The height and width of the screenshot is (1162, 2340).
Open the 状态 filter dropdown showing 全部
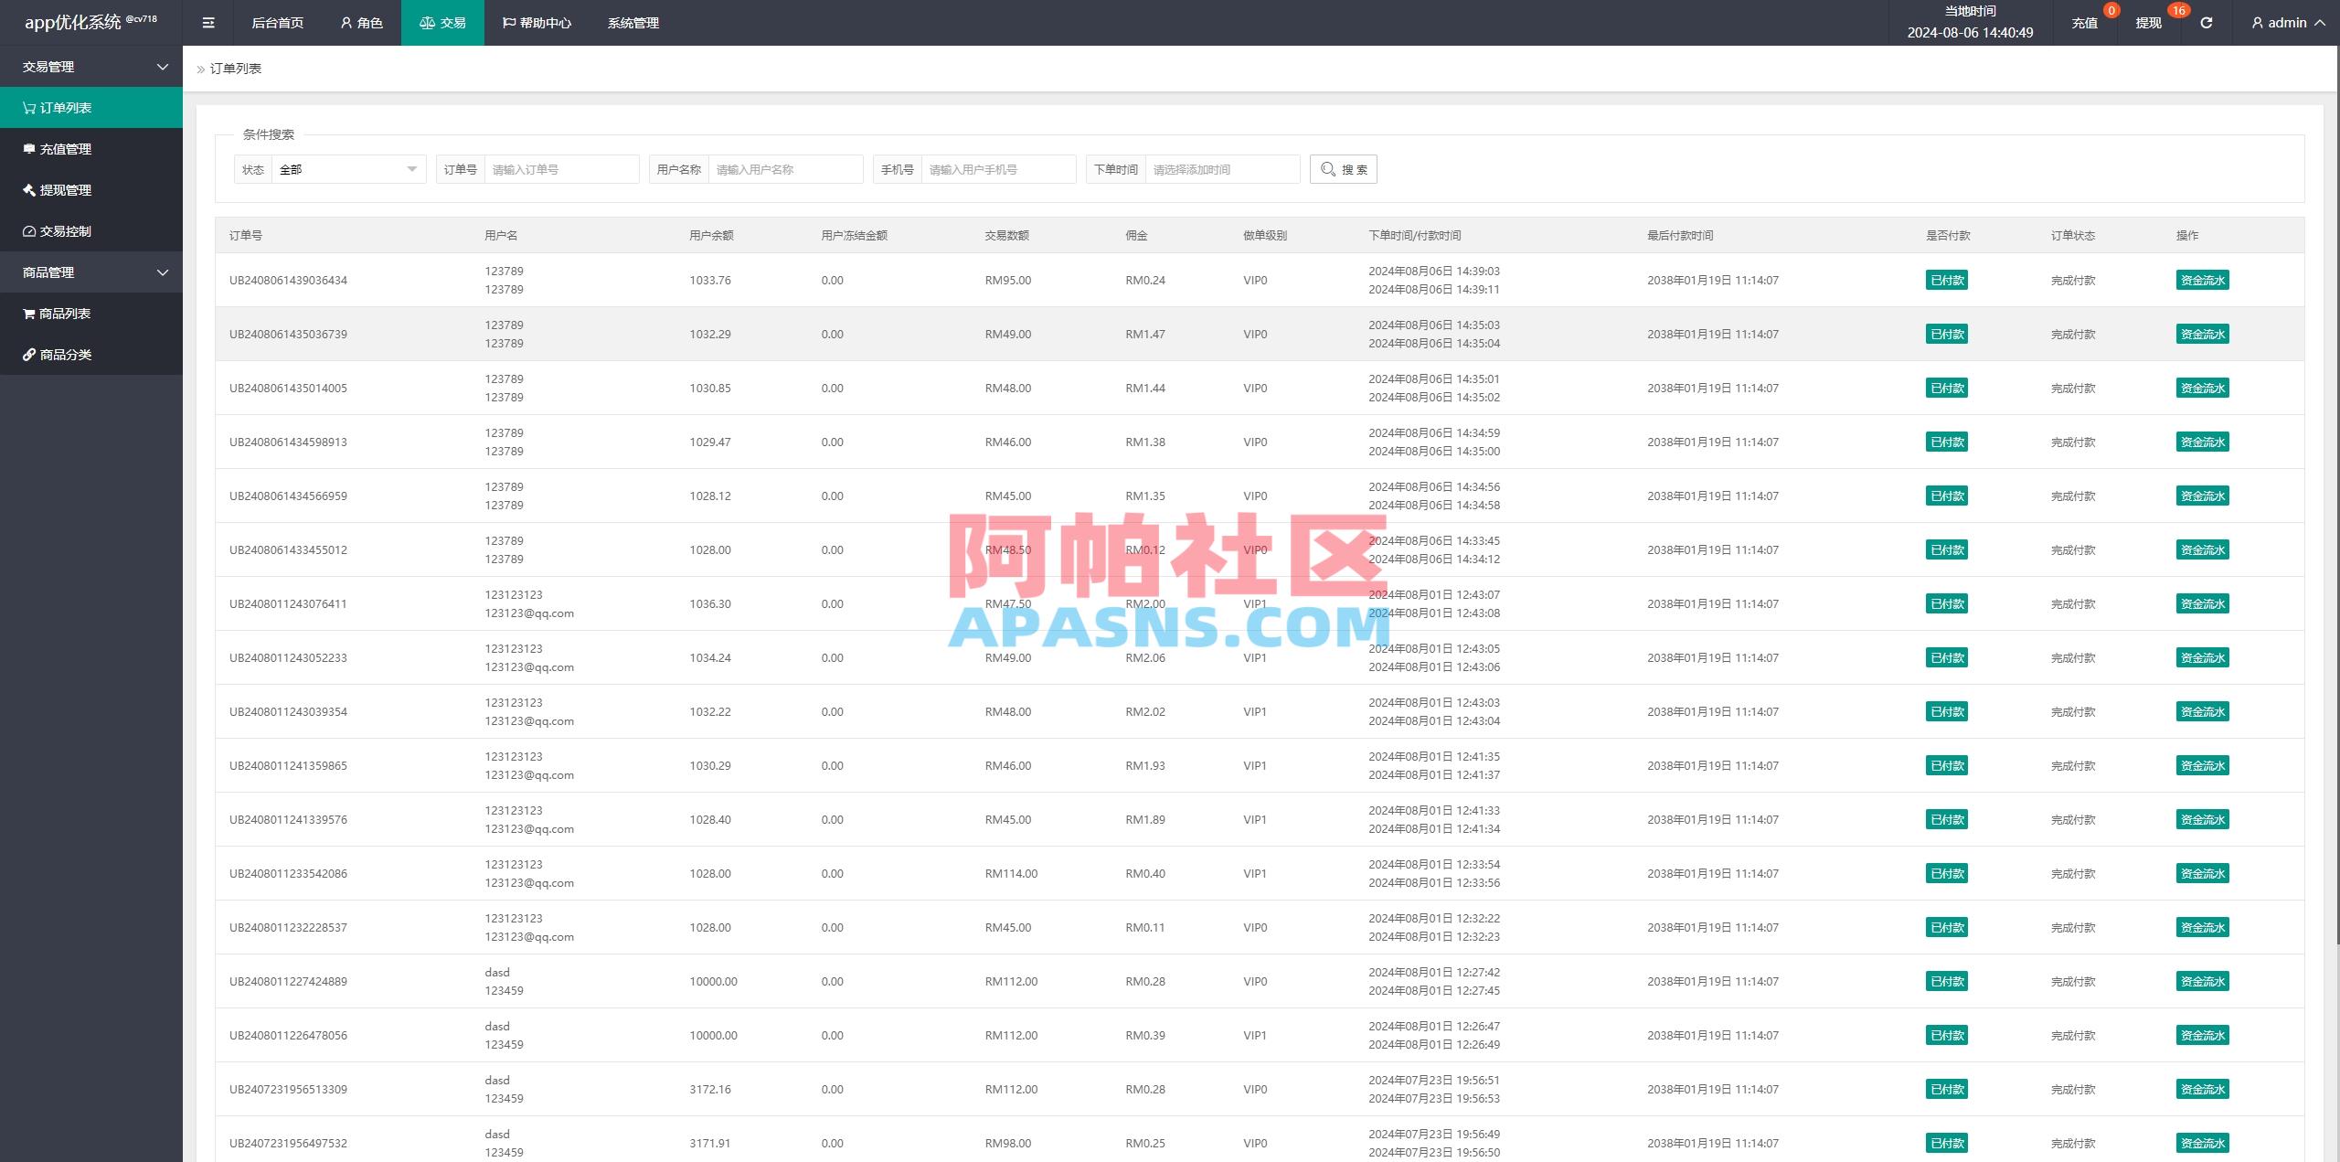point(349,169)
